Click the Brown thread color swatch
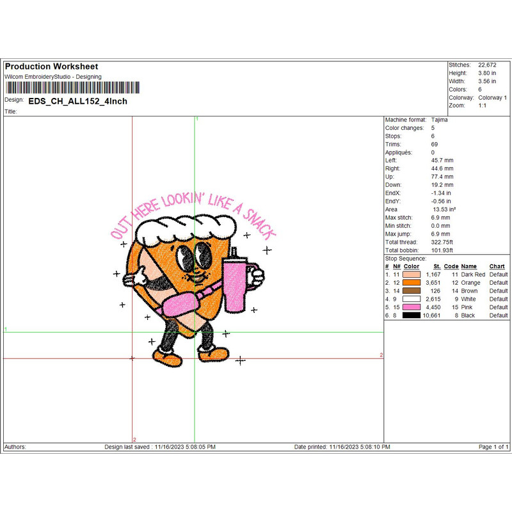 (412, 291)
